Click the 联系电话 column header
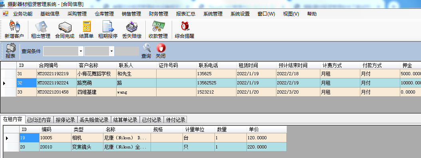Image resolution: width=421 pixels, height=158 pixels. coord(216,65)
